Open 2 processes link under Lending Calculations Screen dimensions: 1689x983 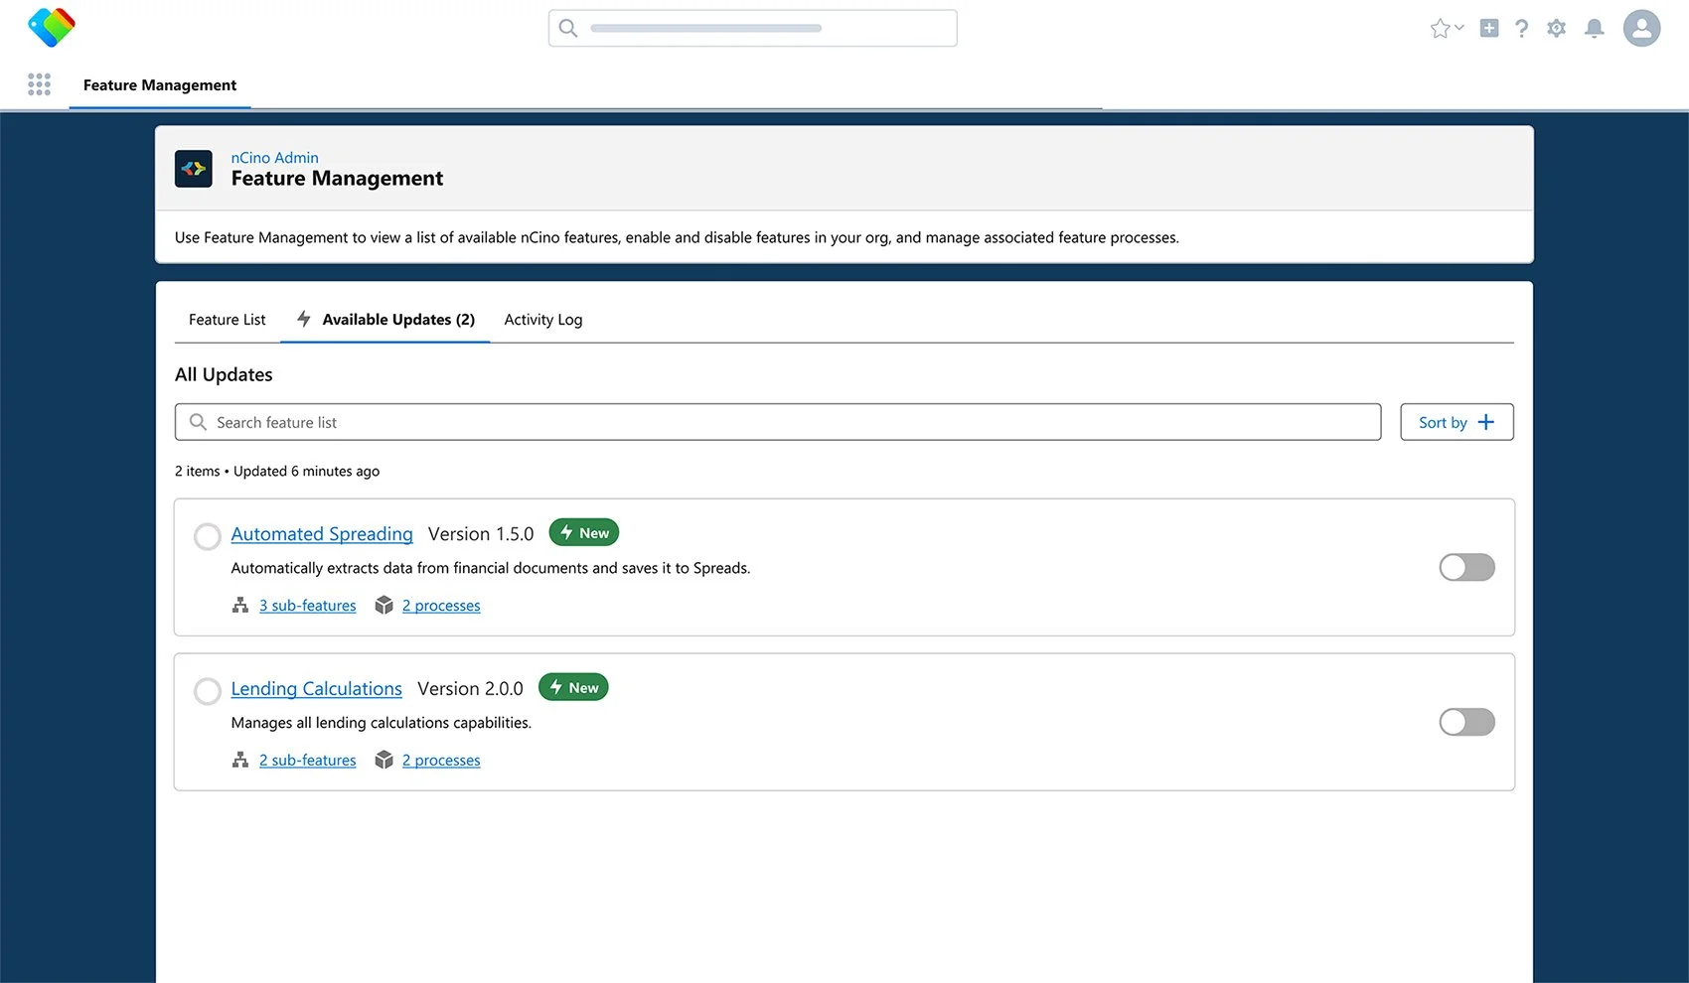point(441,761)
